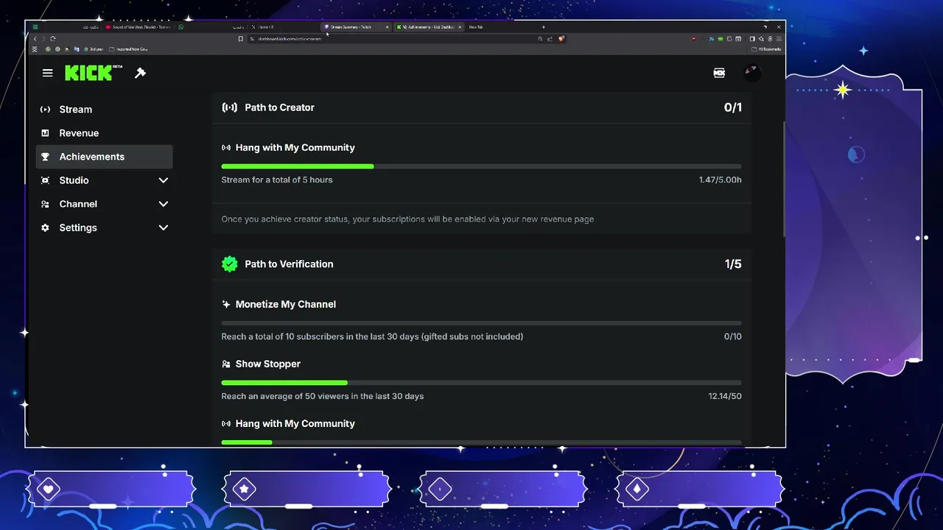Screen dimensions: 943x530
Task: Open the browser sidebar panel icon
Action: [x=752, y=38]
